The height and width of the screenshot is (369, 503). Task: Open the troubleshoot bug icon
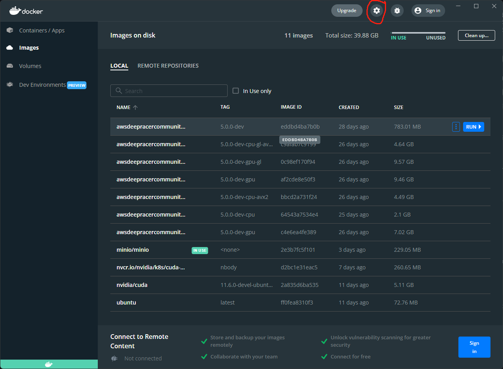click(x=397, y=11)
